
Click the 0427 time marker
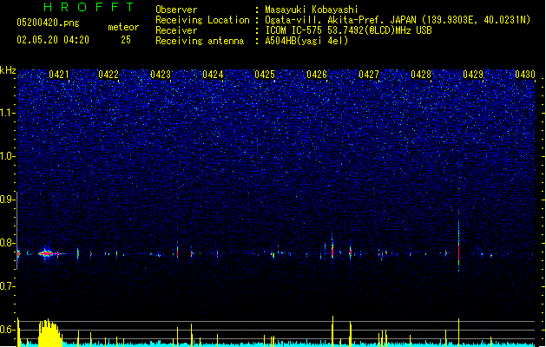[x=369, y=75]
